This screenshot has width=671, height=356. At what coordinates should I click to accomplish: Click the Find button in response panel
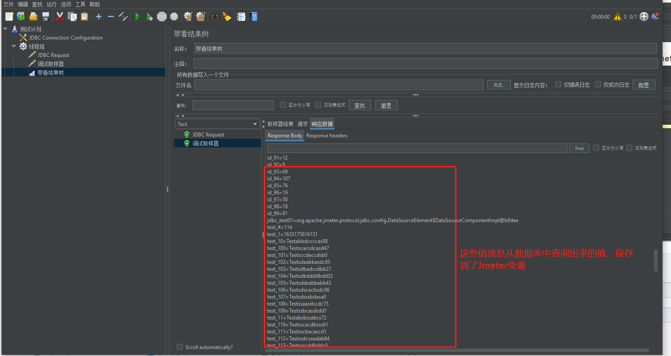click(x=579, y=148)
